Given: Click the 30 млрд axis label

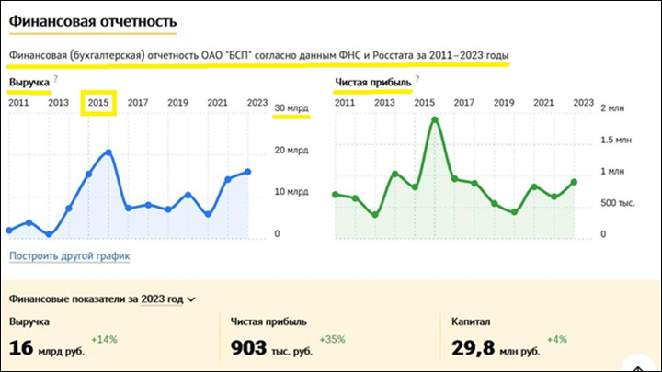Looking at the screenshot, I should 292,112.
